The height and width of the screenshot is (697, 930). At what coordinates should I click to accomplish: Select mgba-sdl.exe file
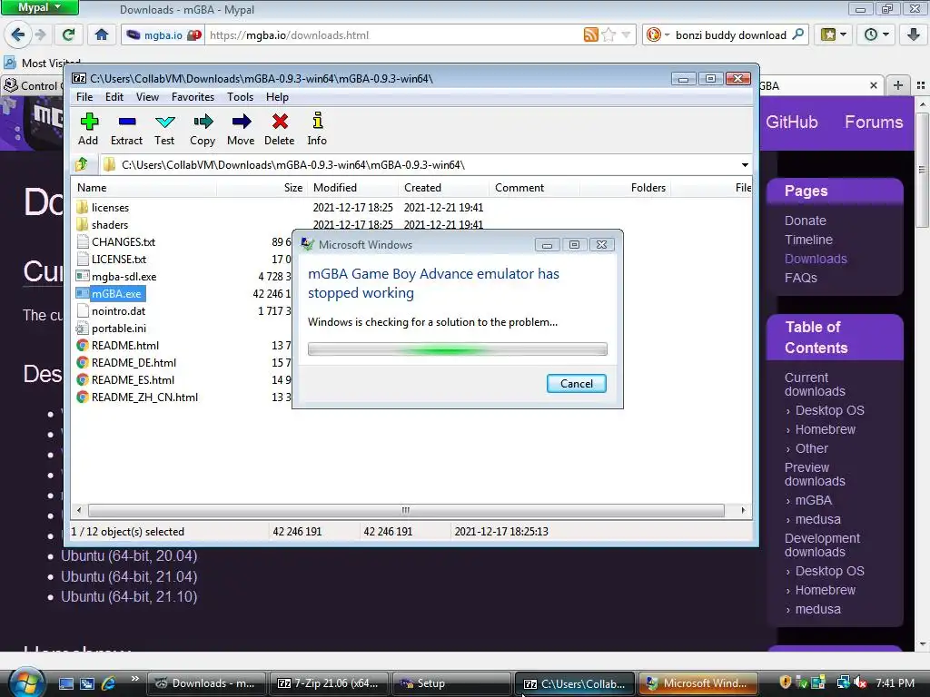(x=124, y=276)
